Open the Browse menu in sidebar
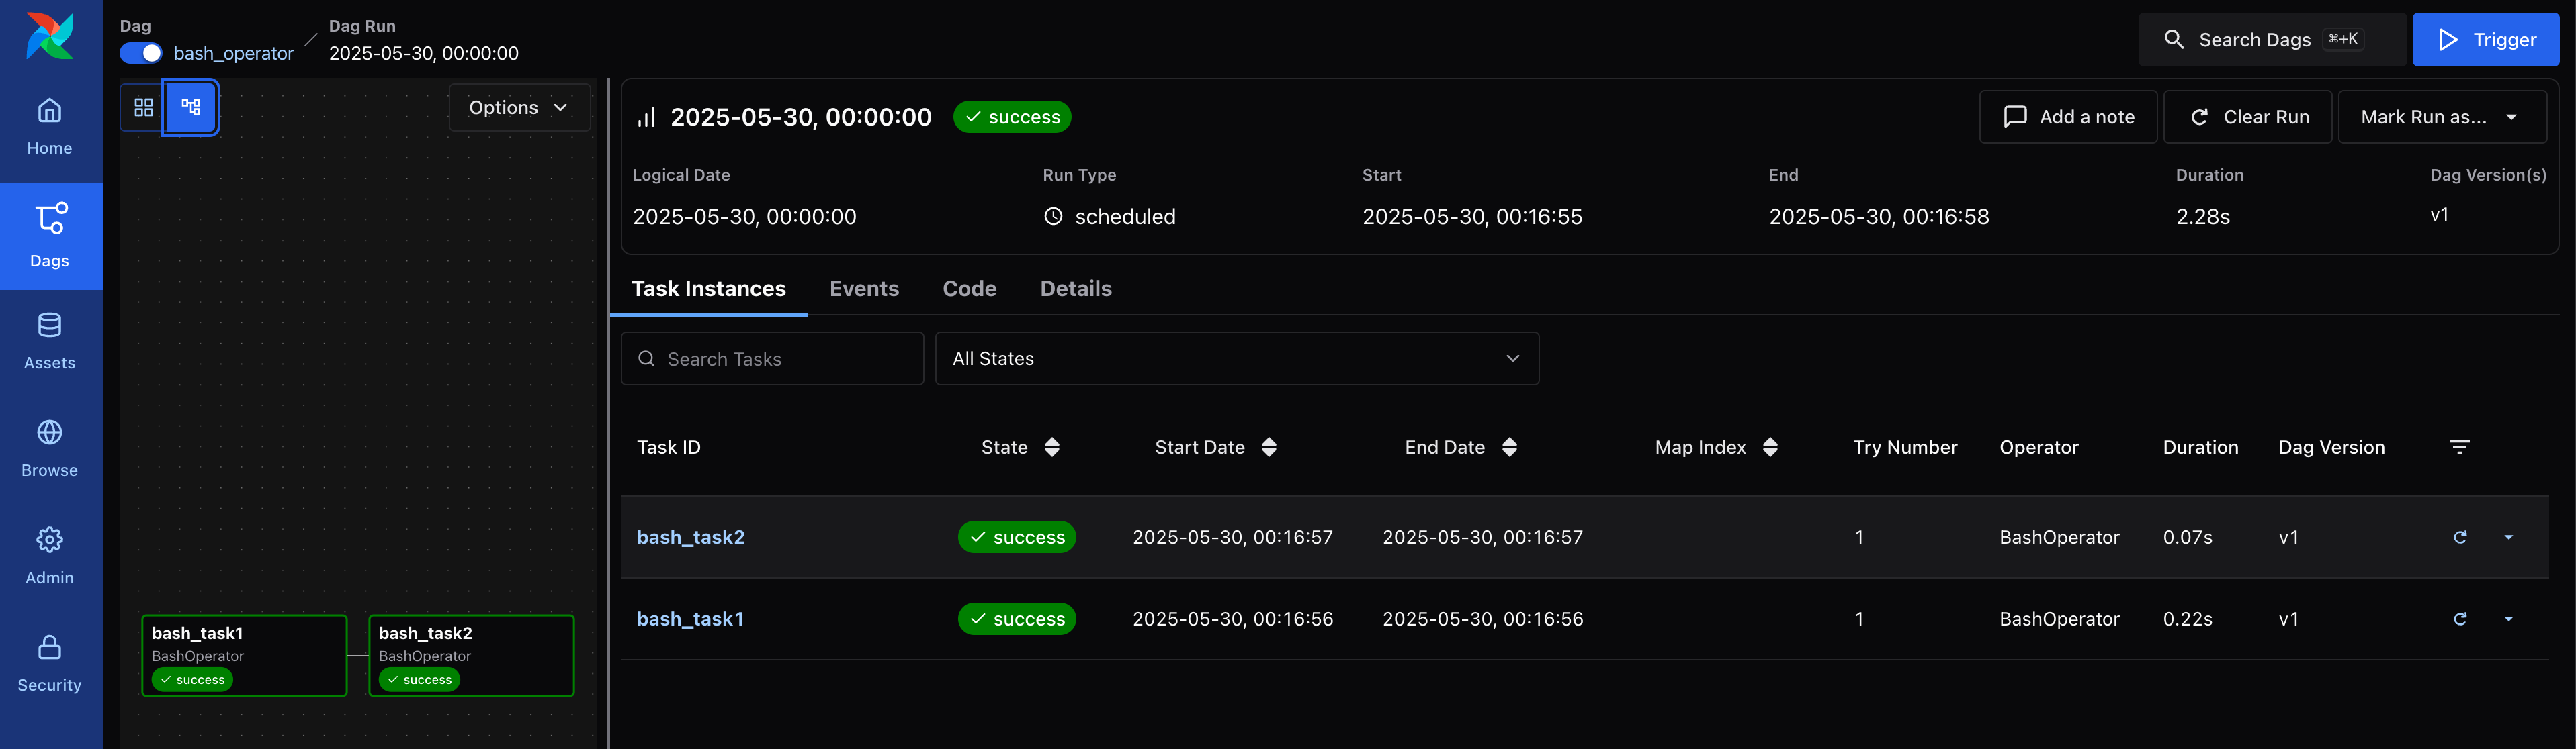This screenshot has height=749, width=2576. 50,448
